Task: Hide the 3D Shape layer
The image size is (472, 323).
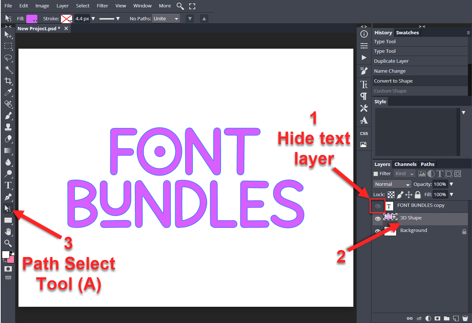Action: coord(378,219)
